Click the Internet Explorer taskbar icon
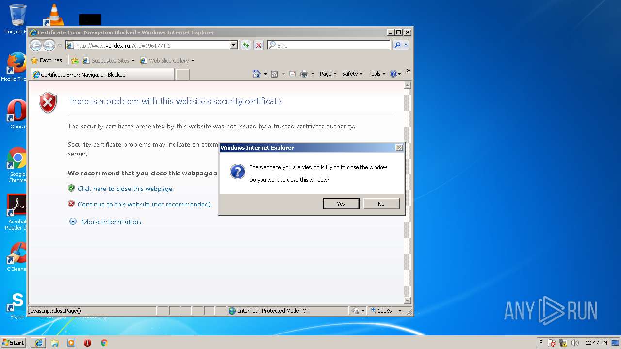 coord(39,343)
